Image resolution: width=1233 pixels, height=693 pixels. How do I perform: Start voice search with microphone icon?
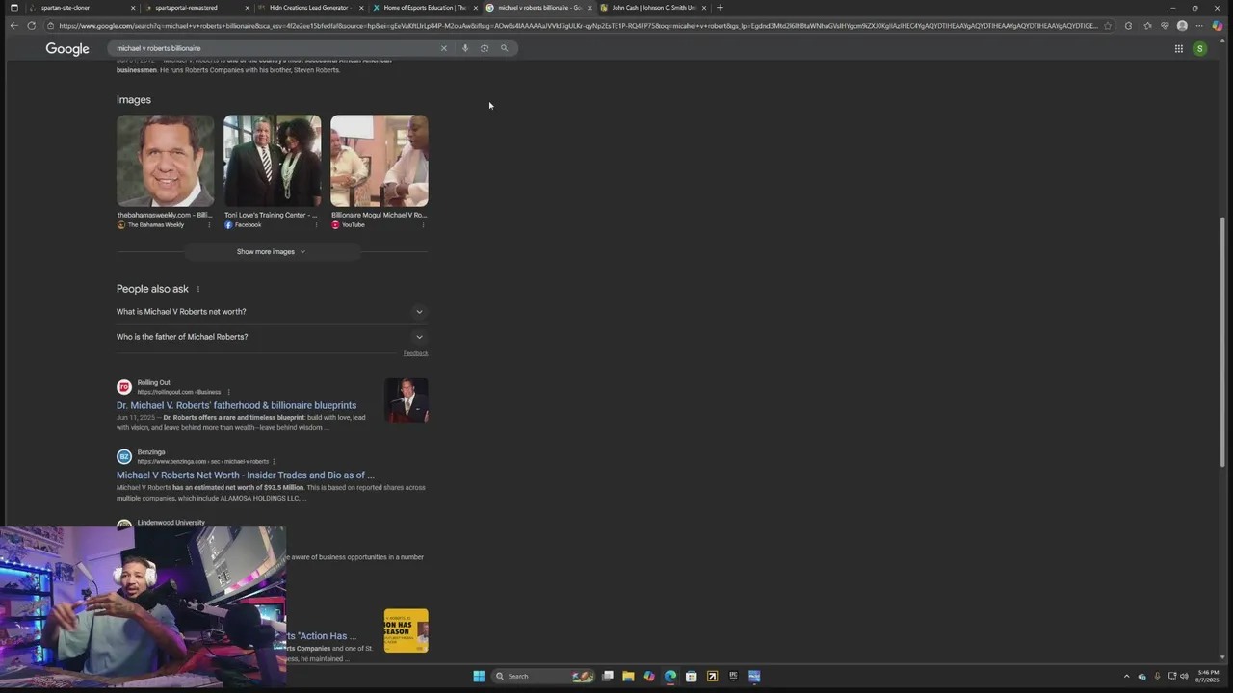coord(465,48)
